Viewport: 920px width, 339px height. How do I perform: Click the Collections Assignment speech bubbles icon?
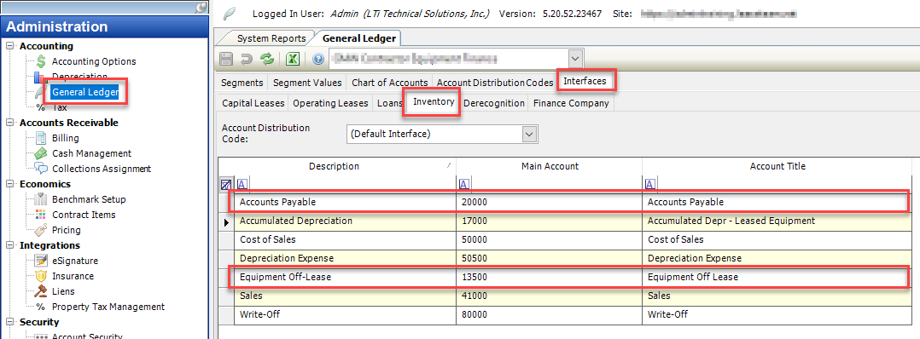tap(41, 169)
